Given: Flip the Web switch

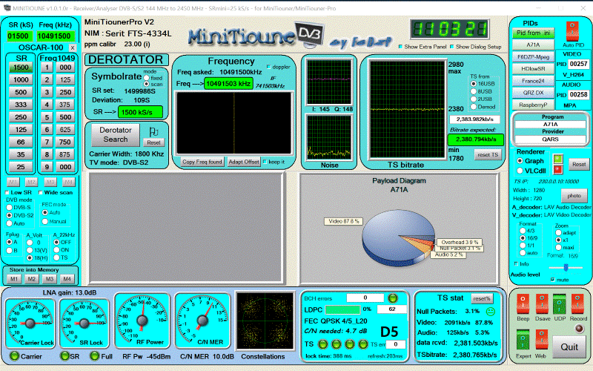Looking at the screenshot, I should pyautogui.click(x=542, y=340).
